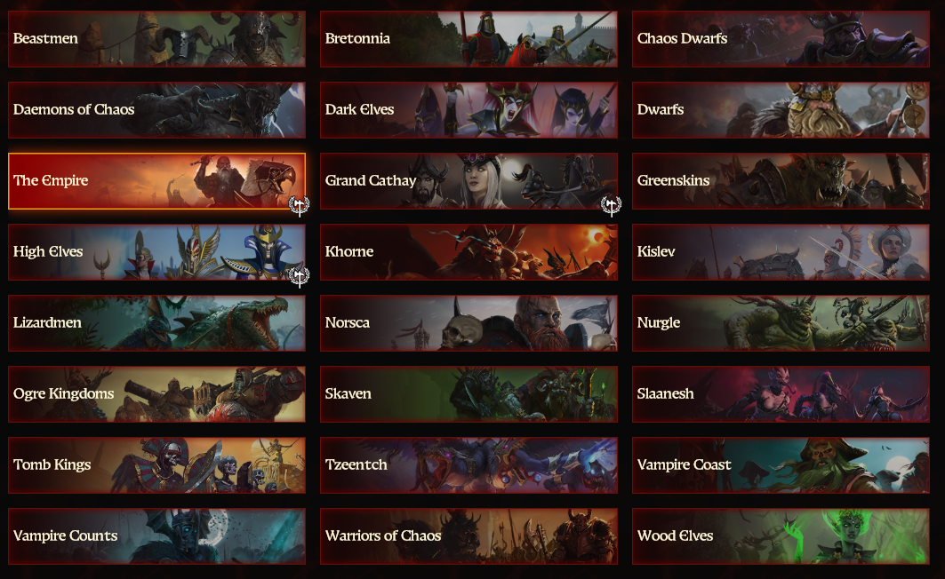Choose the Greenskins faction banner
This screenshot has height=579, width=945.
(781, 181)
